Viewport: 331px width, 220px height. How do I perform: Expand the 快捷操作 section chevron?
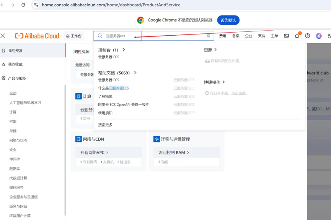pyautogui.click(x=223, y=82)
